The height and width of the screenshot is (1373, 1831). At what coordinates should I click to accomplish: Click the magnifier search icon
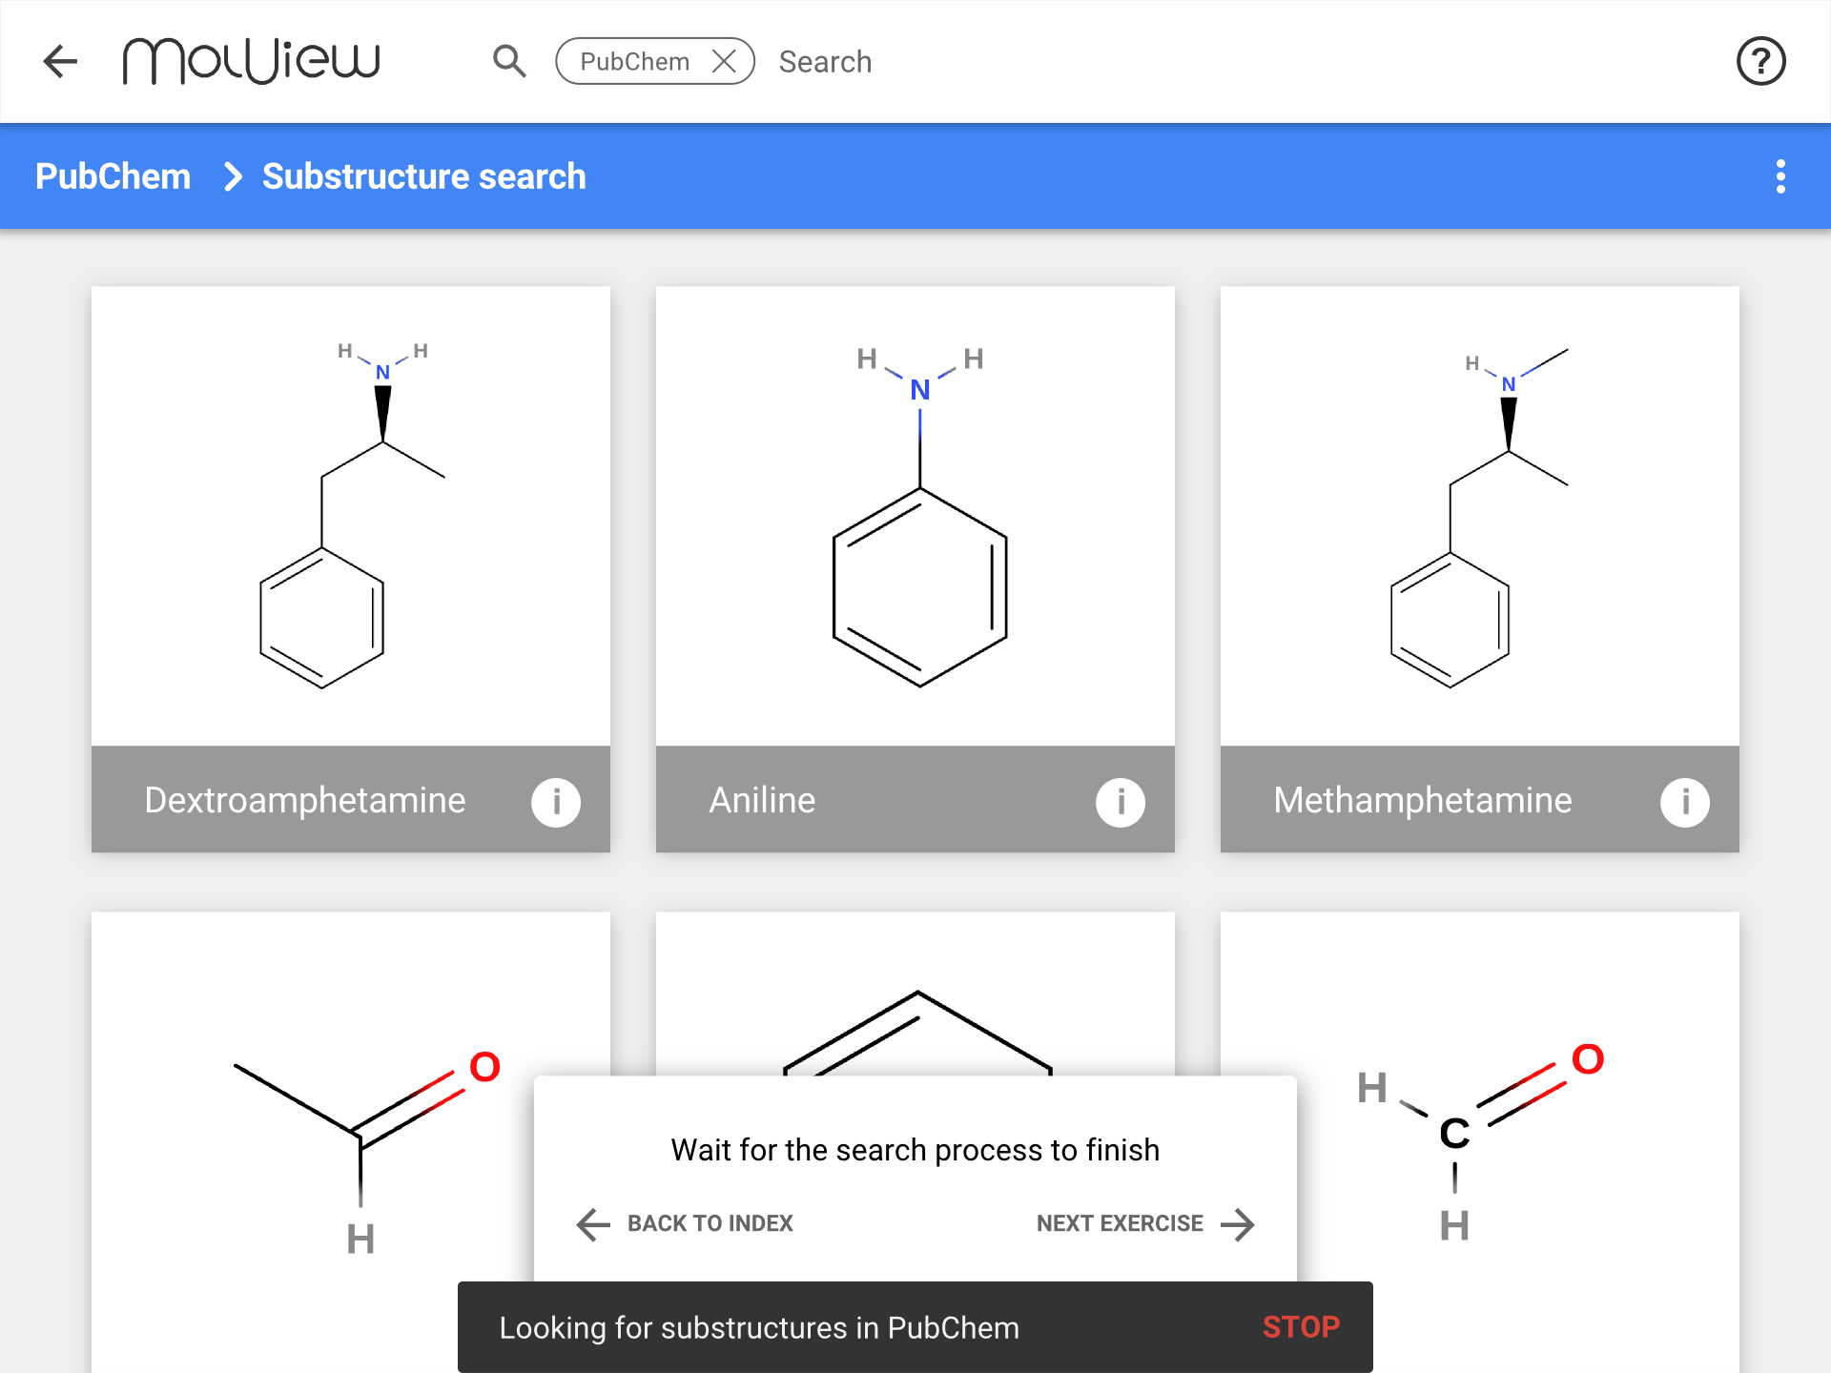pyautogui.click(x=509, y=61)
